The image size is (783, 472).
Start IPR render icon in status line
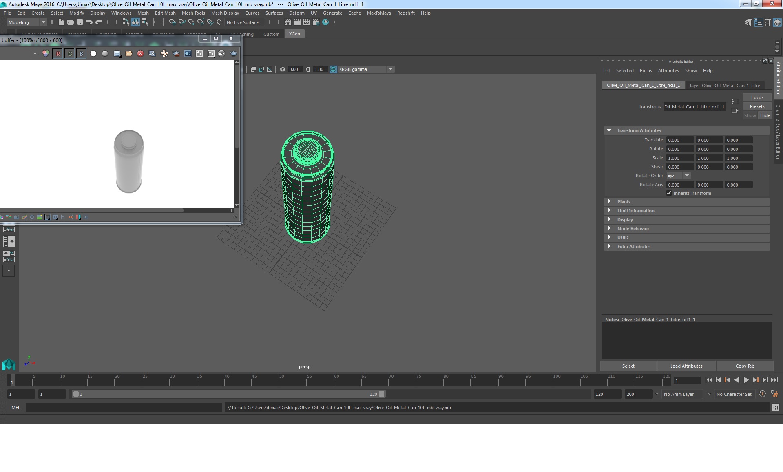click(306, 22)
